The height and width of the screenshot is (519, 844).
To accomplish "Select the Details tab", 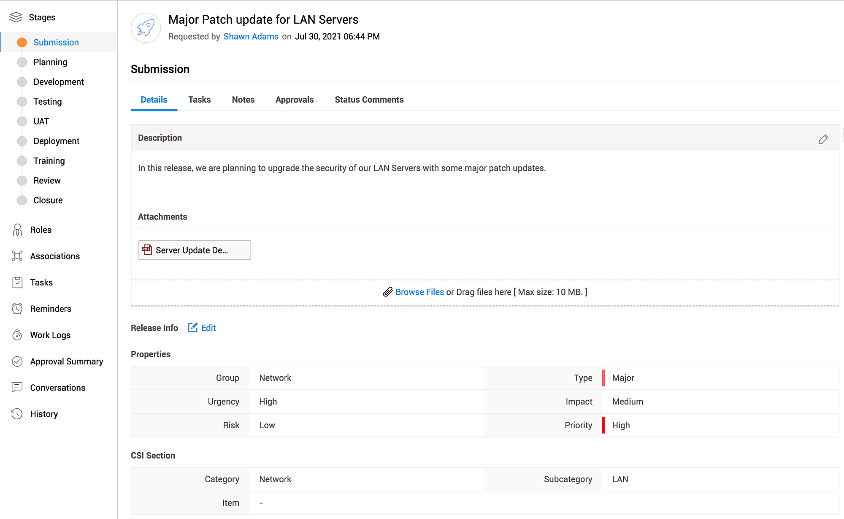I will (x=154, y=100).
